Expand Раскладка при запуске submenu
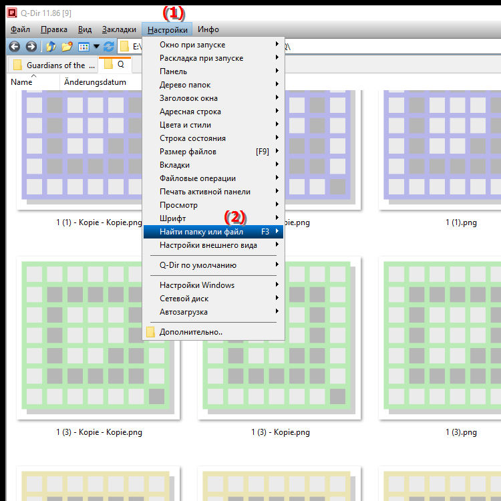 213,58
